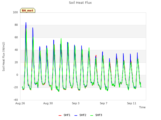
Task: Click the green SHF3 legend color marker
Action: pyautogui.click(x=92, y=115)
